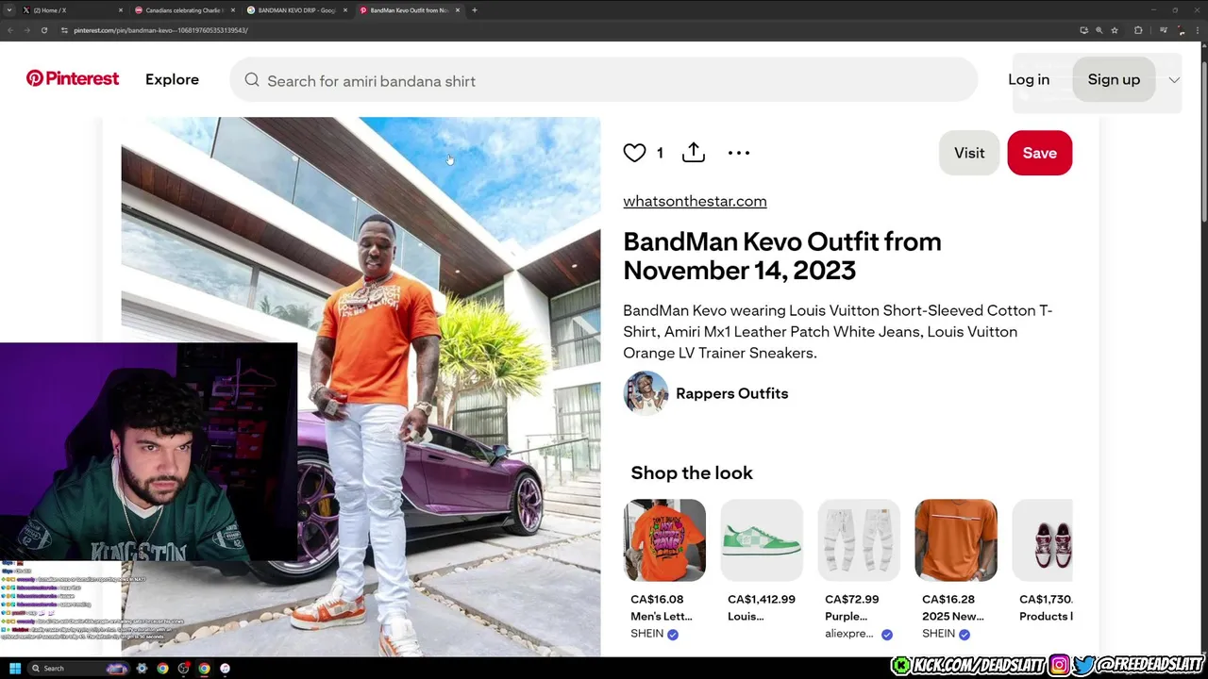Open the Rappers Outfits profile avatar
The width and height of the screenshot is (1208, 679).
point(646,393)
